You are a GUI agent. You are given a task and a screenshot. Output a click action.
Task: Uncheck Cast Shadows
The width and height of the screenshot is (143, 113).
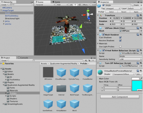pyautogui.click(x=120, y=37)
